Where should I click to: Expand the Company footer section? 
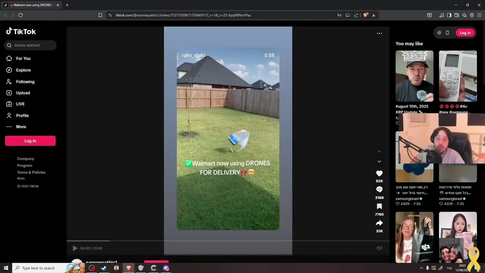(x=25, y=159)
